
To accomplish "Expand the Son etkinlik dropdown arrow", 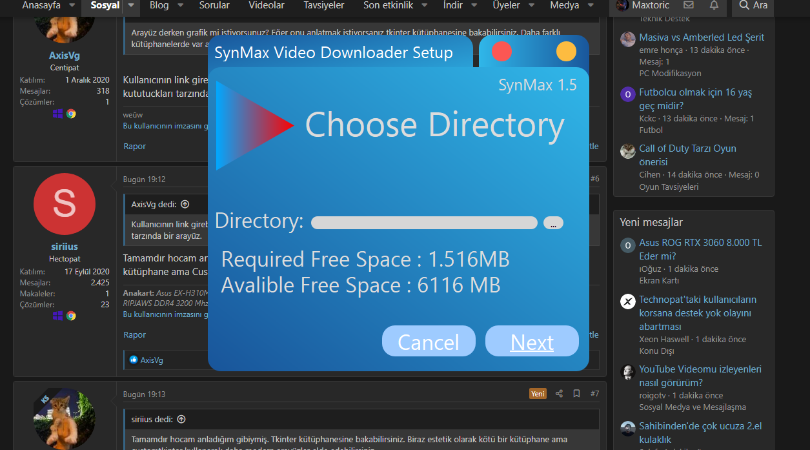I will (424, 5).
